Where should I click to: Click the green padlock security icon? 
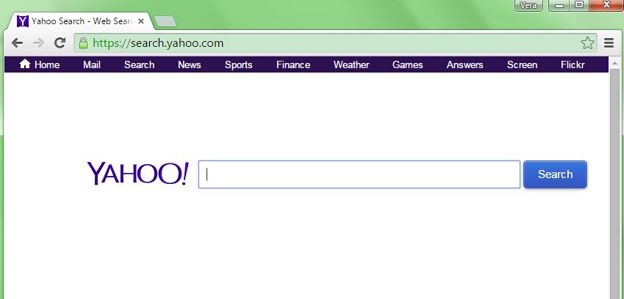tap(83, 43)
